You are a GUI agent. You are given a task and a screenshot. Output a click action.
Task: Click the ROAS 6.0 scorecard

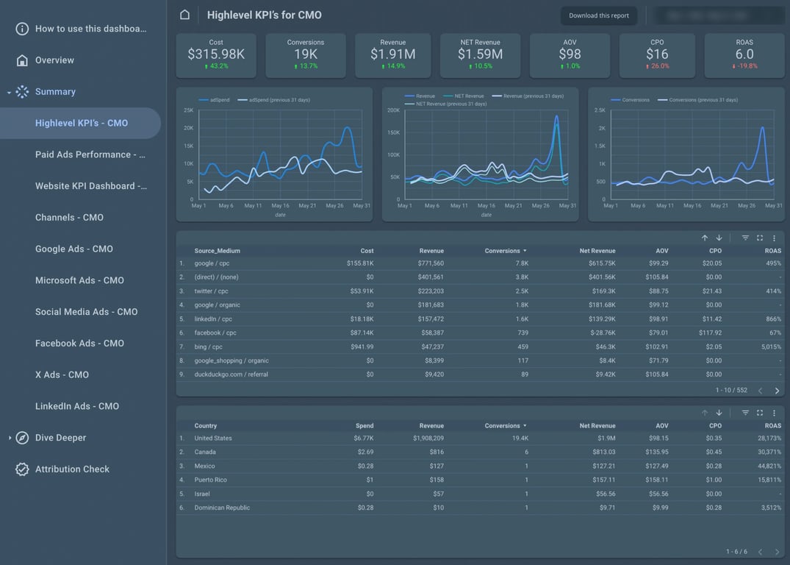[x=744, y=55]
